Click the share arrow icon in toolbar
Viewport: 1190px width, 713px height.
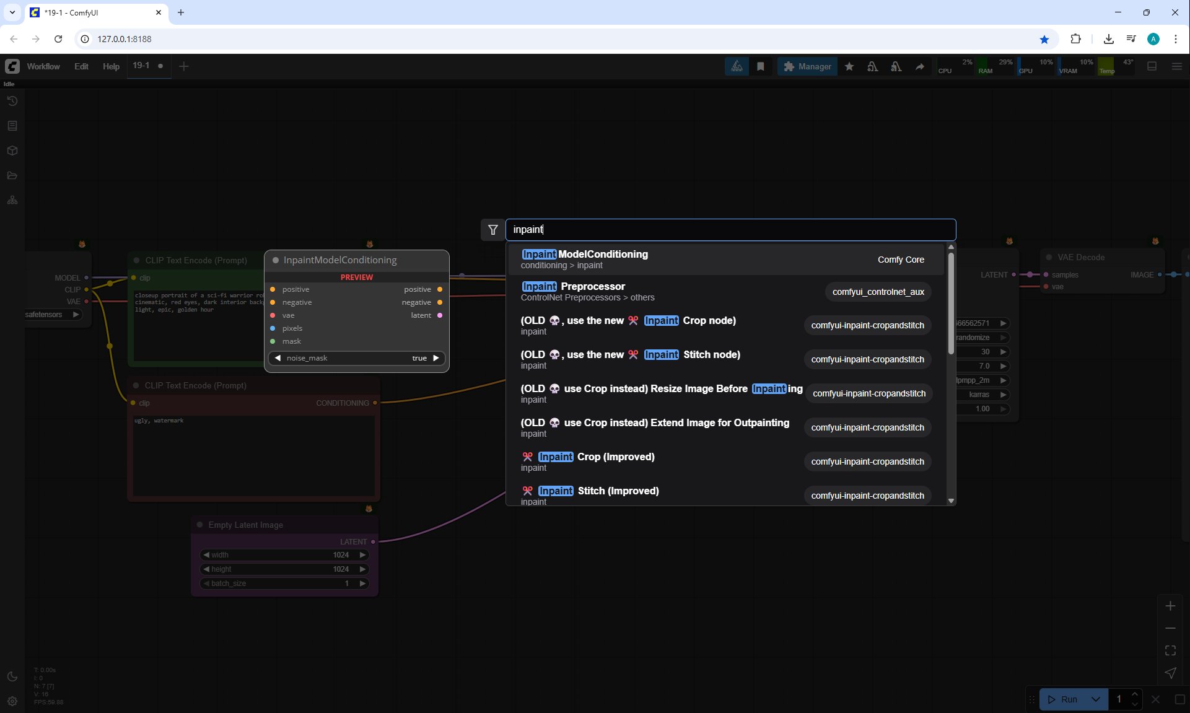pos(920,66)
